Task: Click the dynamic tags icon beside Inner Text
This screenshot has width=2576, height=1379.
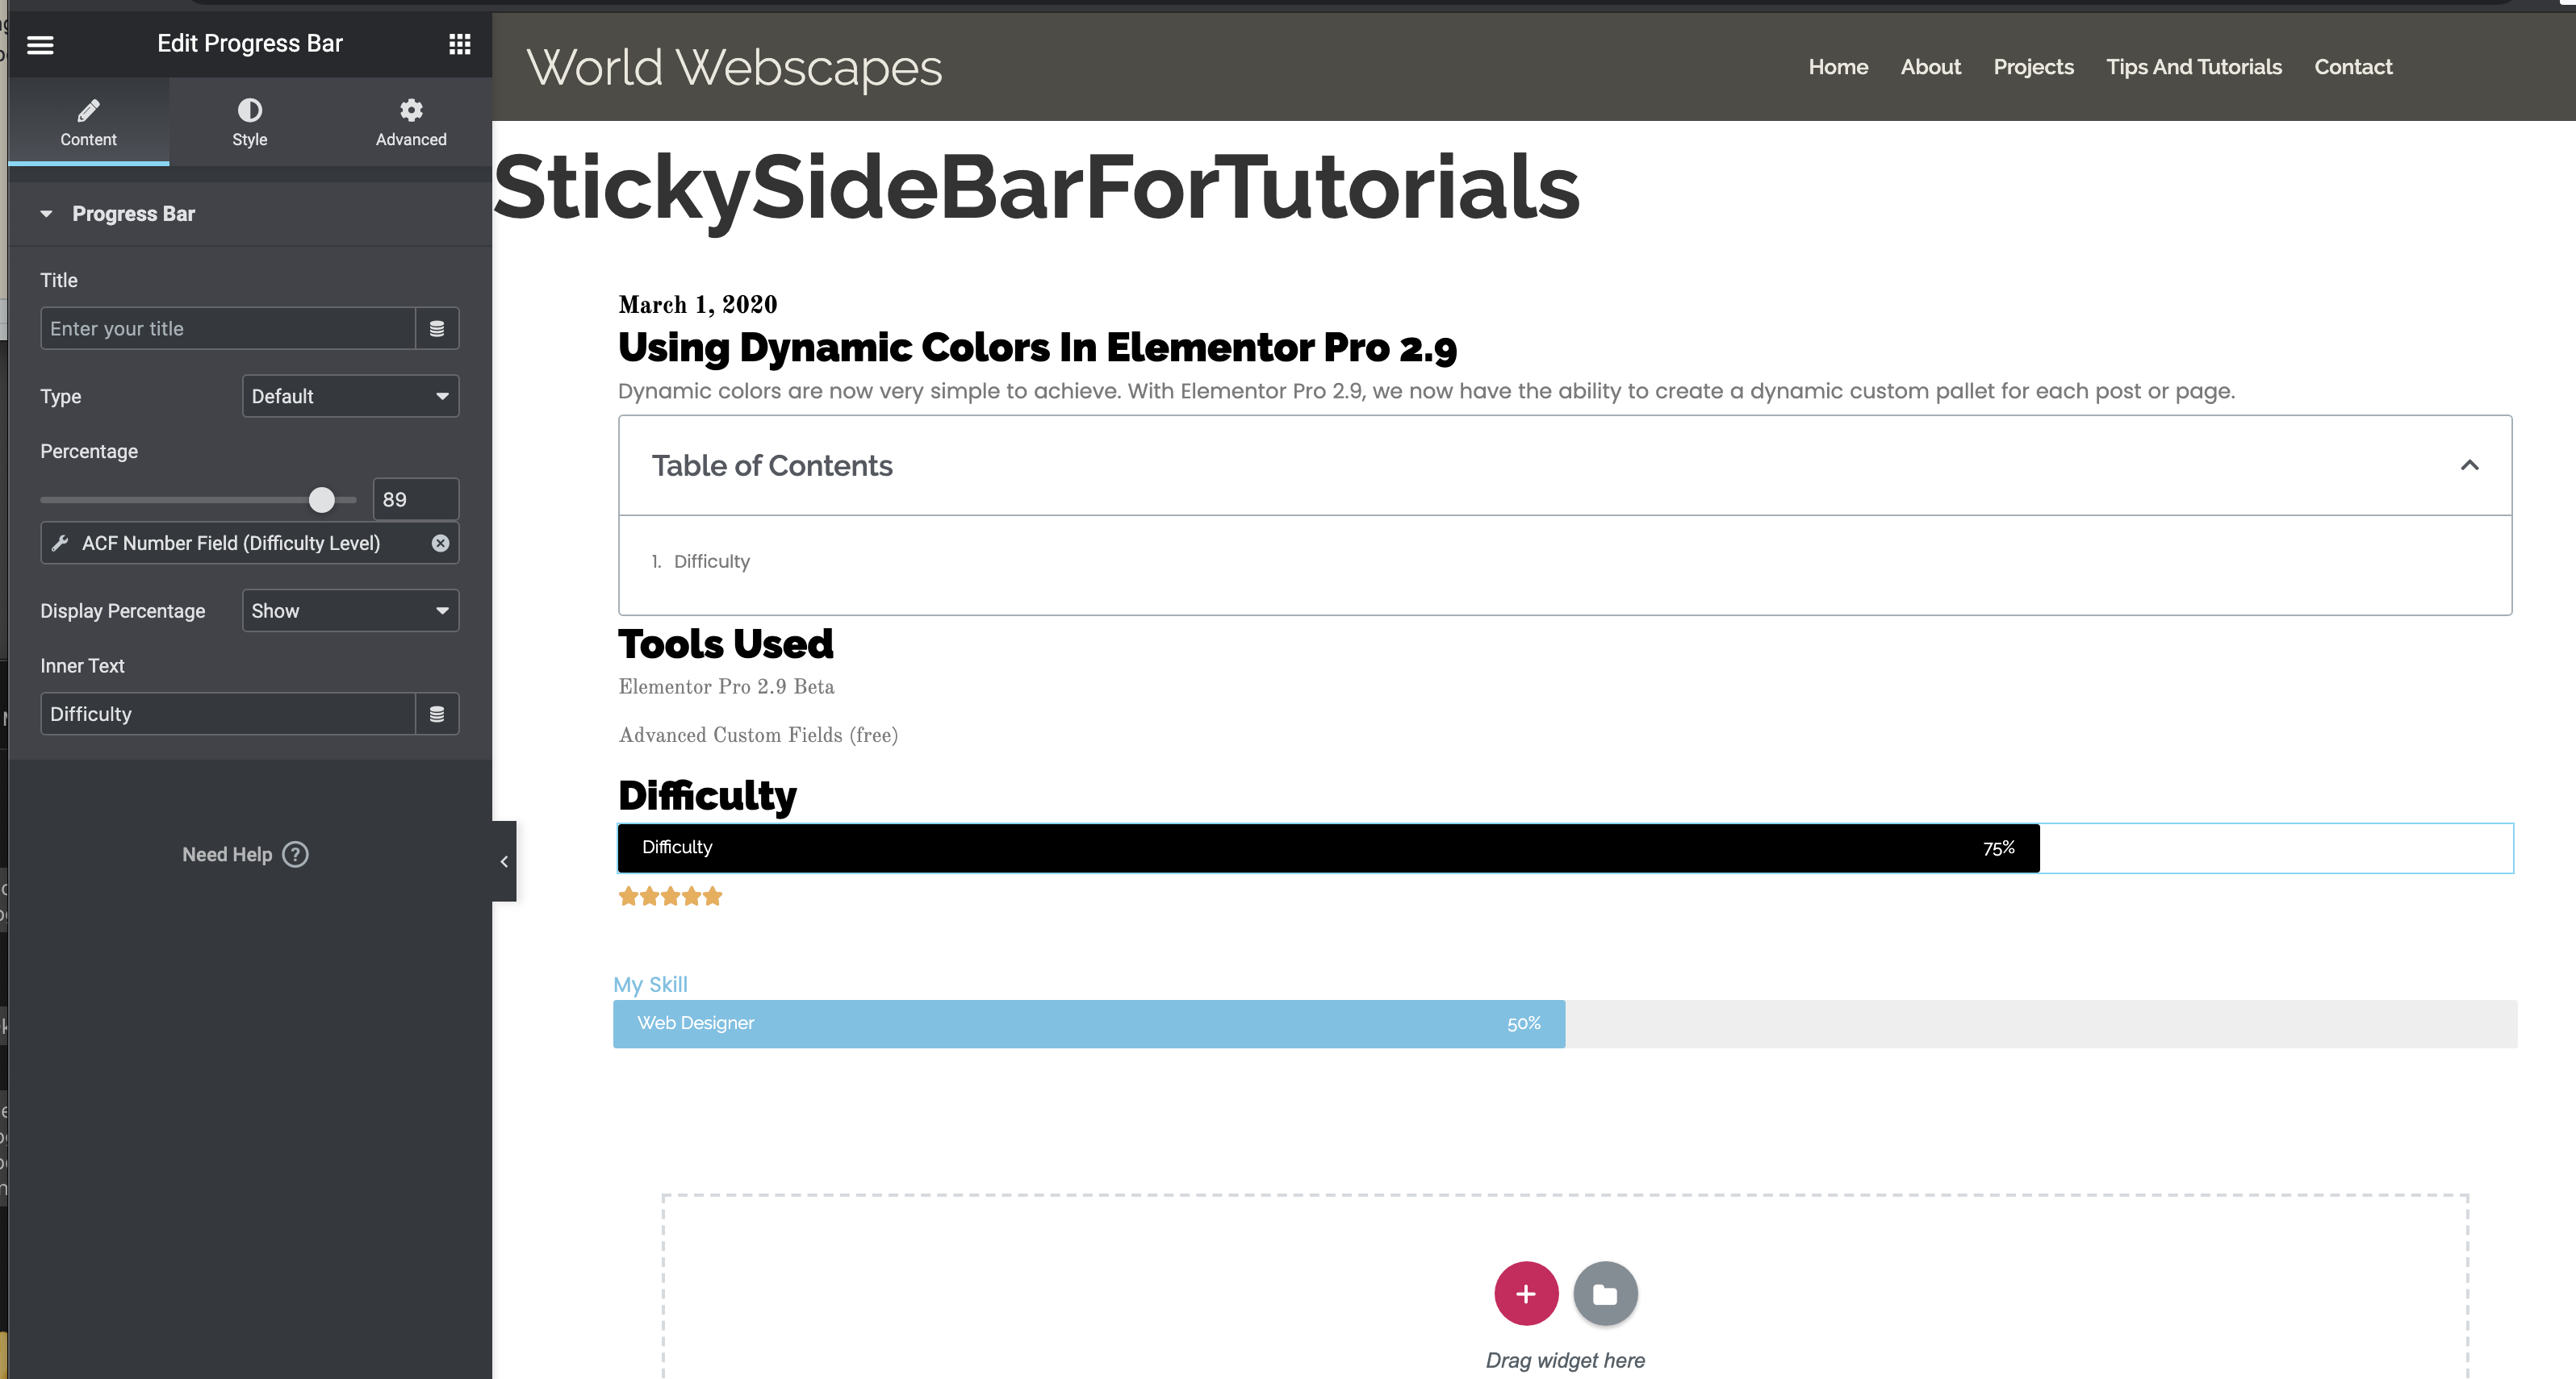Action: (437, 714)
